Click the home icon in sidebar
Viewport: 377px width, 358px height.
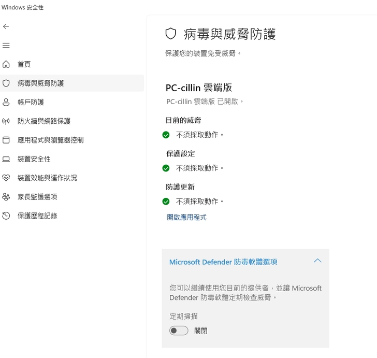[x=6, y=64]
